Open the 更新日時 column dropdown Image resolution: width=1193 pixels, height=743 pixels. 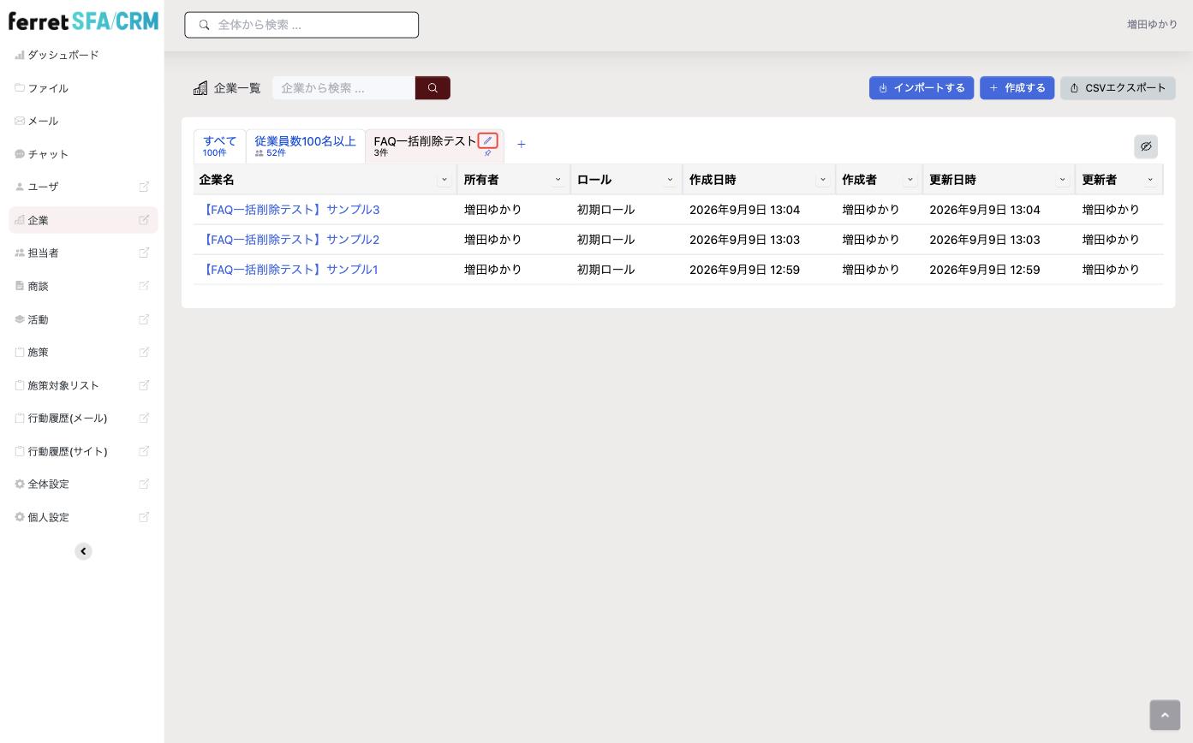pyautogui.click(x=1062, y=180)
